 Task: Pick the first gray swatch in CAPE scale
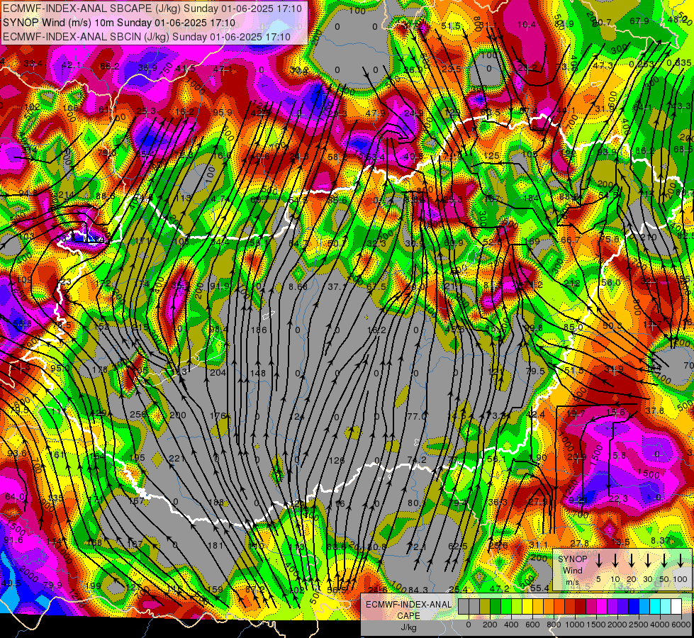464,607
